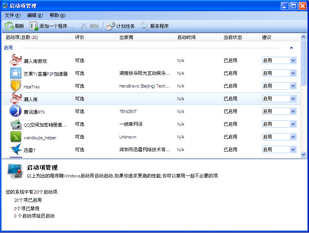The height and width of the screenshot is (233, 309).
Task: Sort by 建议 column header
Action: (x=280, y=37)
